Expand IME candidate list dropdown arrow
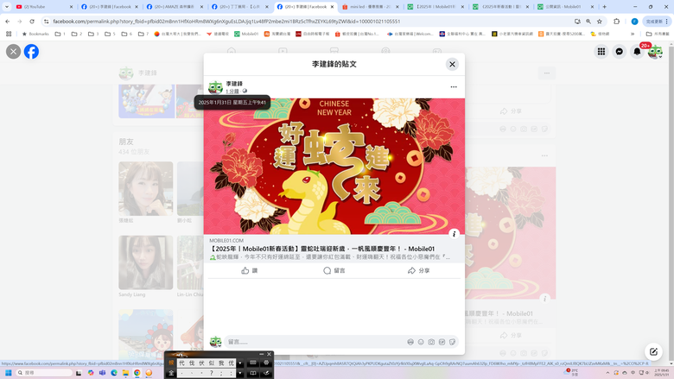 pos(240,363)
